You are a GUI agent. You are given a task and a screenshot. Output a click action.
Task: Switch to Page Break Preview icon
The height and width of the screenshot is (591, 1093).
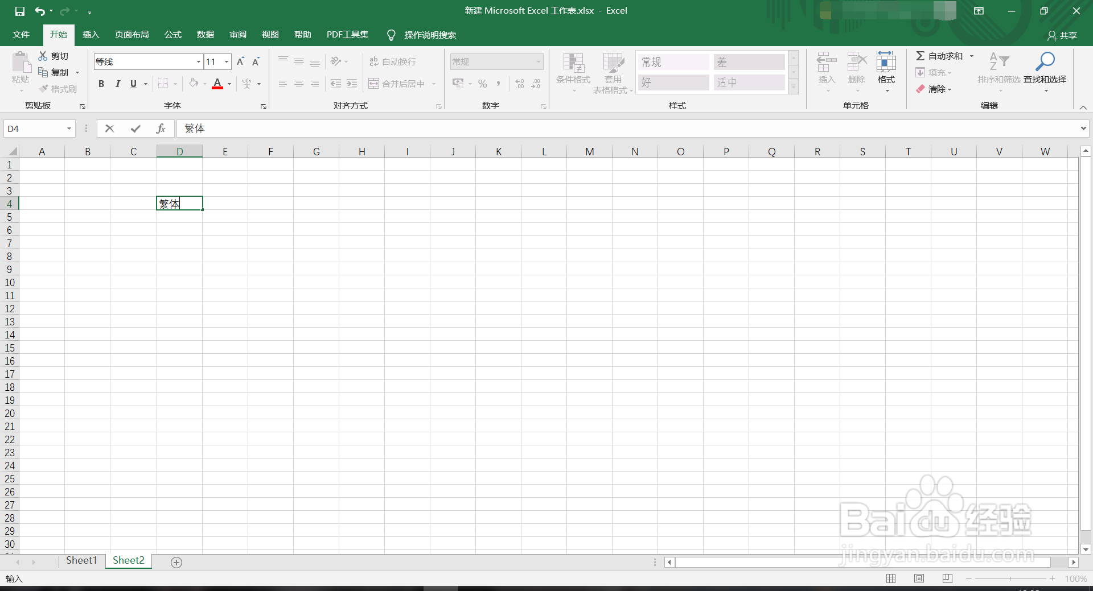point(947,578)
